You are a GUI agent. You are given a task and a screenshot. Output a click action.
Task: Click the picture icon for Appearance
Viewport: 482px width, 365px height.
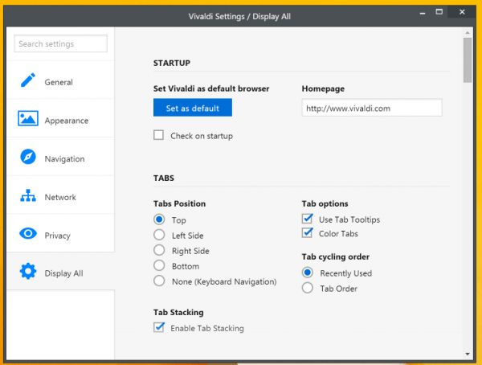[28, 120]
